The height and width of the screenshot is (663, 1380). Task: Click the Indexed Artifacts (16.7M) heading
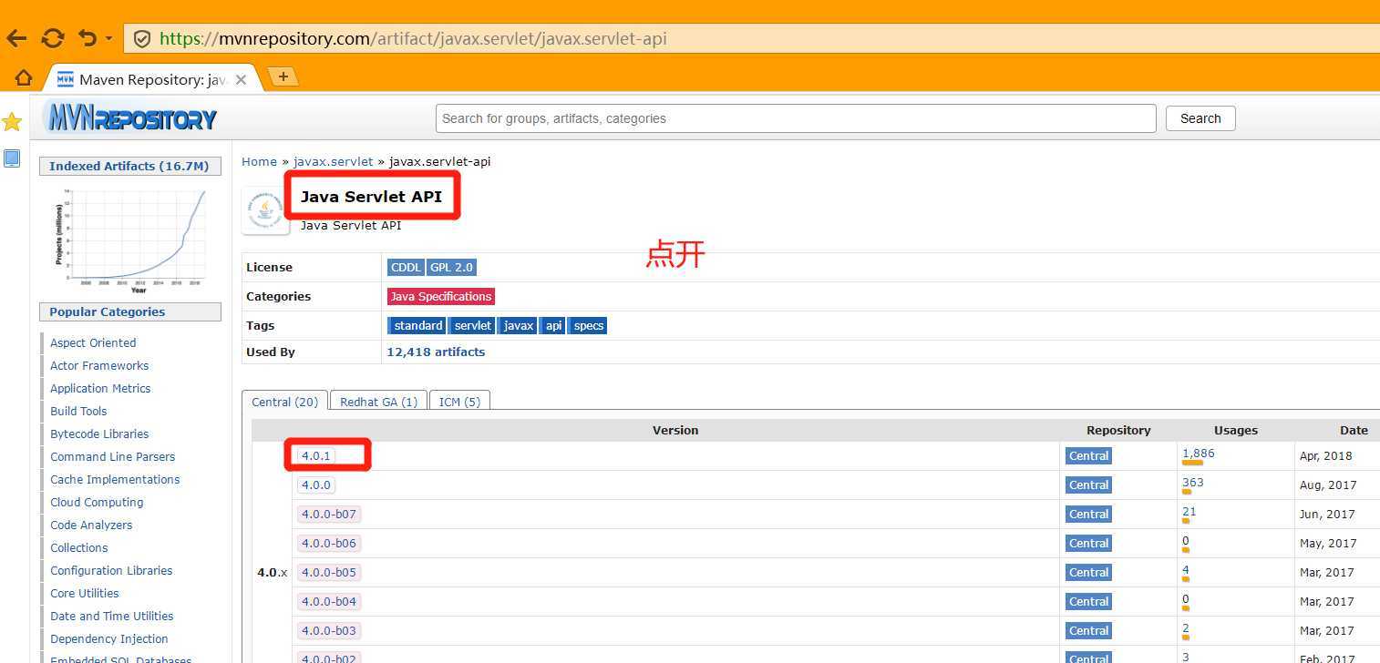[x=129, y=166]
